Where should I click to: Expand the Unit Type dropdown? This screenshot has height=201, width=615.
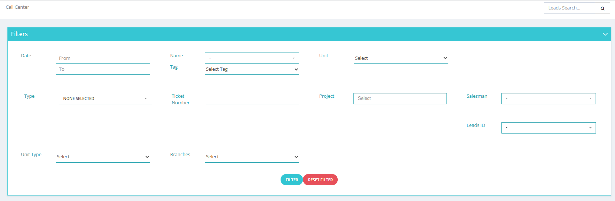coord(103,157)
